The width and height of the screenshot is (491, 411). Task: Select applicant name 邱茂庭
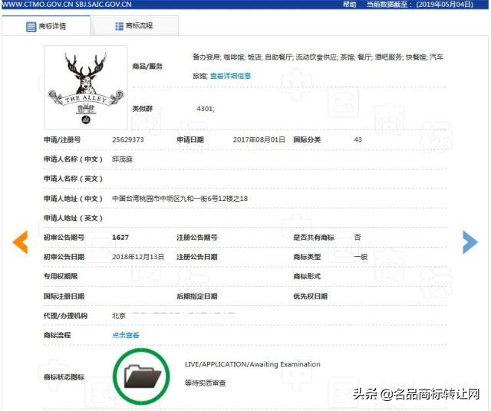point(123,159)
